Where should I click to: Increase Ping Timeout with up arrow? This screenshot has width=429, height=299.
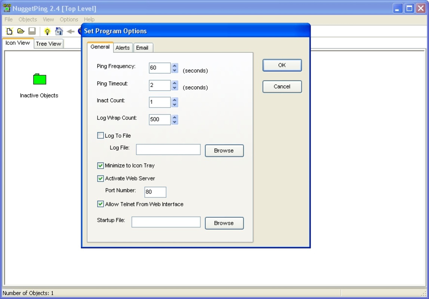(x=175, y=83)
